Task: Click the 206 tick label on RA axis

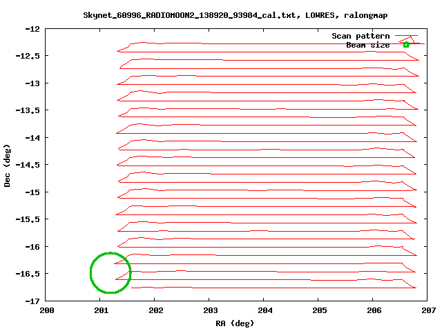Action: point(374,310)
